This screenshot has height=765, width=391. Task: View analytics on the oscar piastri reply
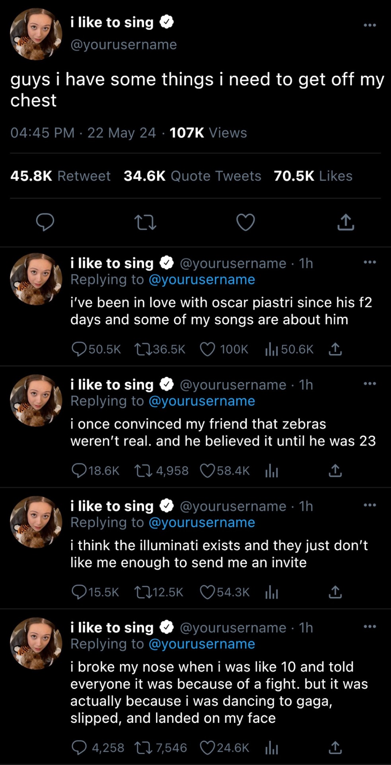point(271,349)
